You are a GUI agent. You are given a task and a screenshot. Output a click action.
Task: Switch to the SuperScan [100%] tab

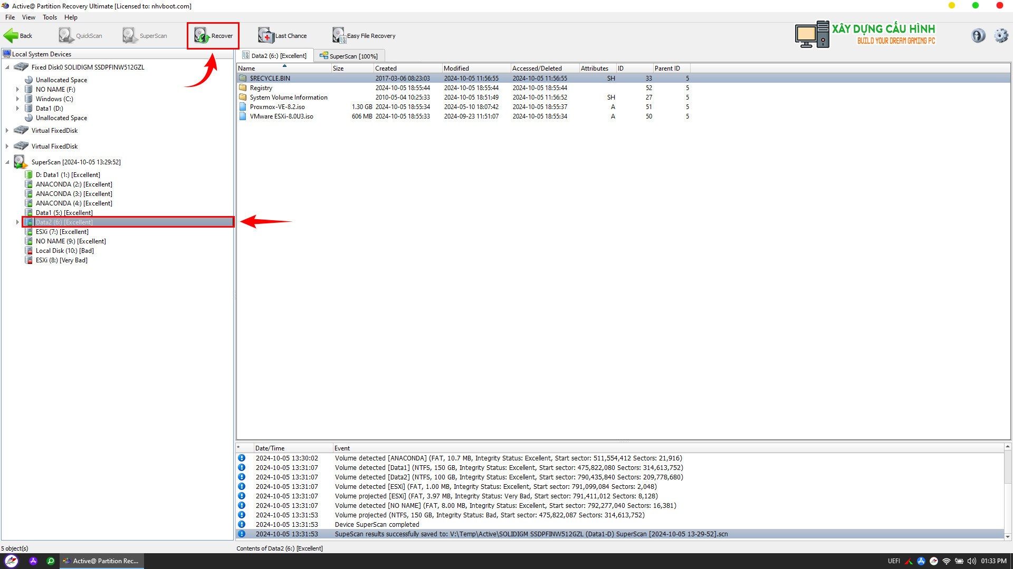coord(349,56)
